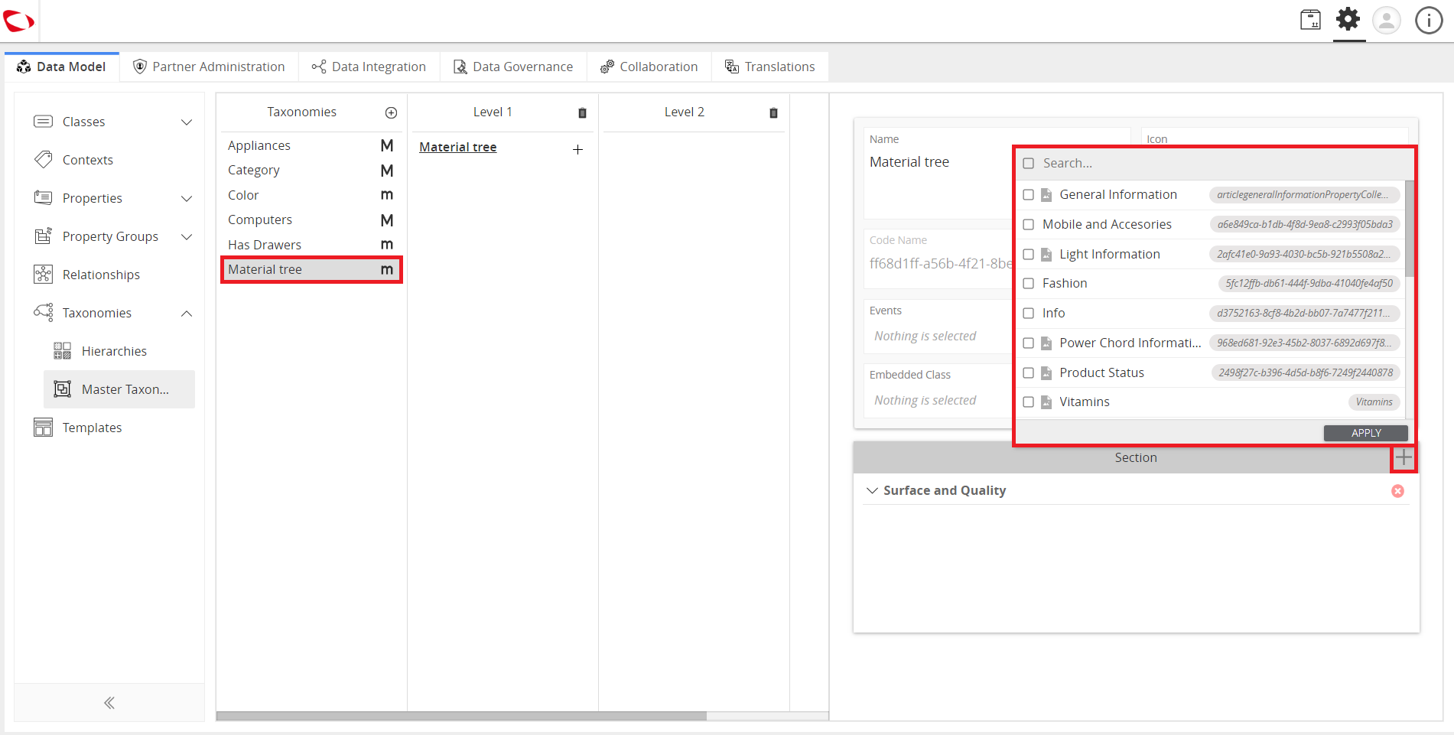Switch to Translations tab
This screenshot has width=1454, height=735.
770,67
